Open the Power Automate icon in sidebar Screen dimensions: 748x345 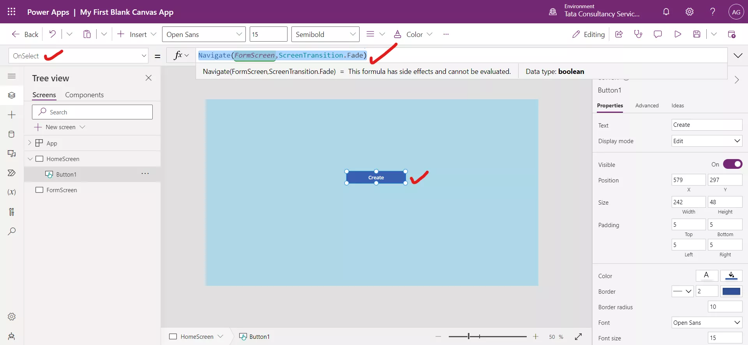click(x=12, y=173)
